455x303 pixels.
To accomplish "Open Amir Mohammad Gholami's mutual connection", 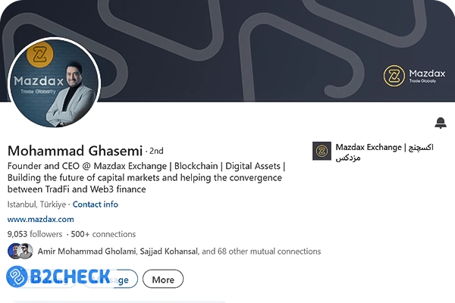I will point(85,251).
